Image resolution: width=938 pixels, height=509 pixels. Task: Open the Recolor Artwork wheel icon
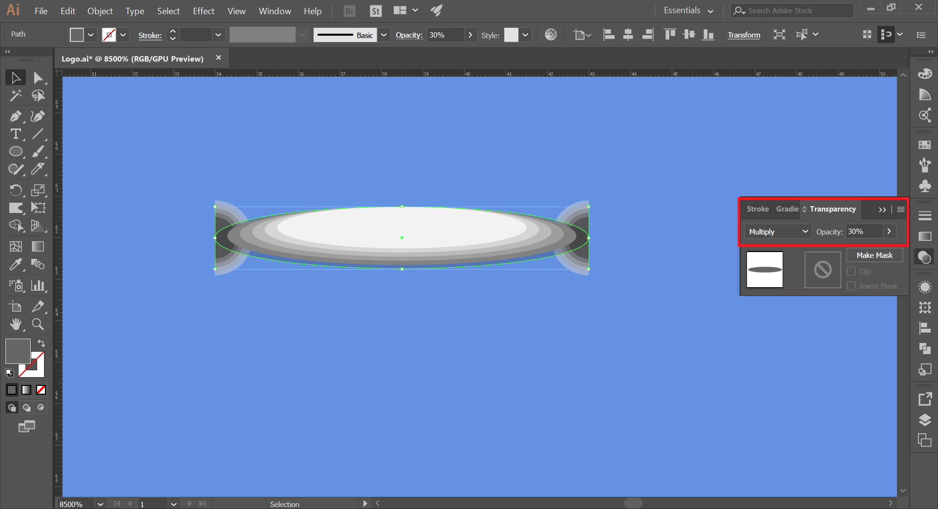[x=551, y=35]
